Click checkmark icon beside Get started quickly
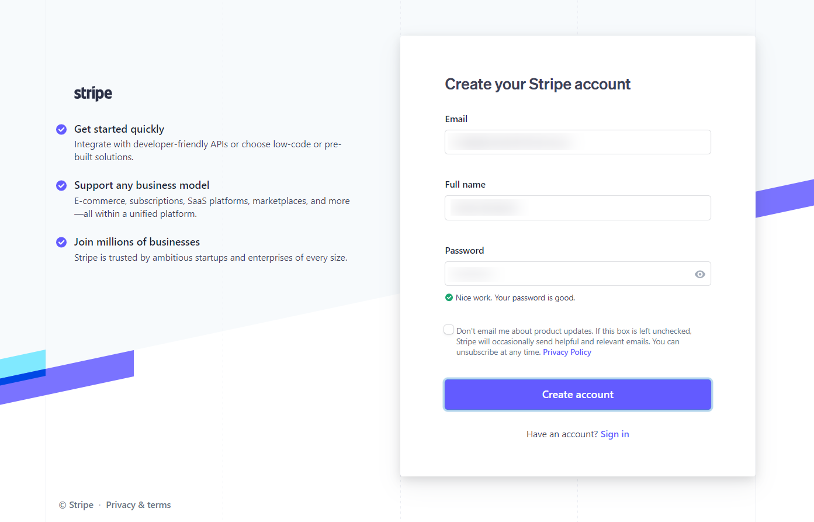The height and width of the screenshot is (522, 814). tap(61, 129)
